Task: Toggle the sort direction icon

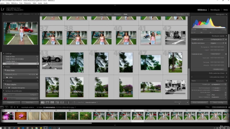Action: pyautogui.click(x=74, y=102)
